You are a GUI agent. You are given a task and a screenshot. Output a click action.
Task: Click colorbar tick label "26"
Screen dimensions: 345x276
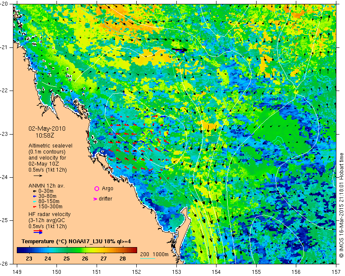(x=85, y=259)
